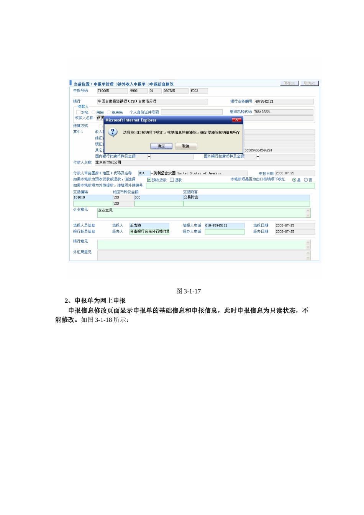Click the 申报日期 field 2008-07-25
The height and width of the screenshot is (515, 364).
(295, 174)
